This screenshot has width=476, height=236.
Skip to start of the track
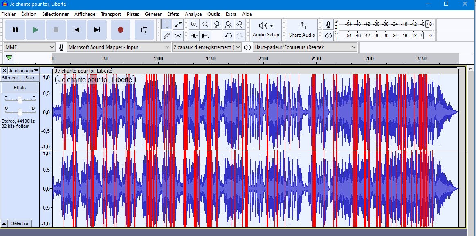76,30
